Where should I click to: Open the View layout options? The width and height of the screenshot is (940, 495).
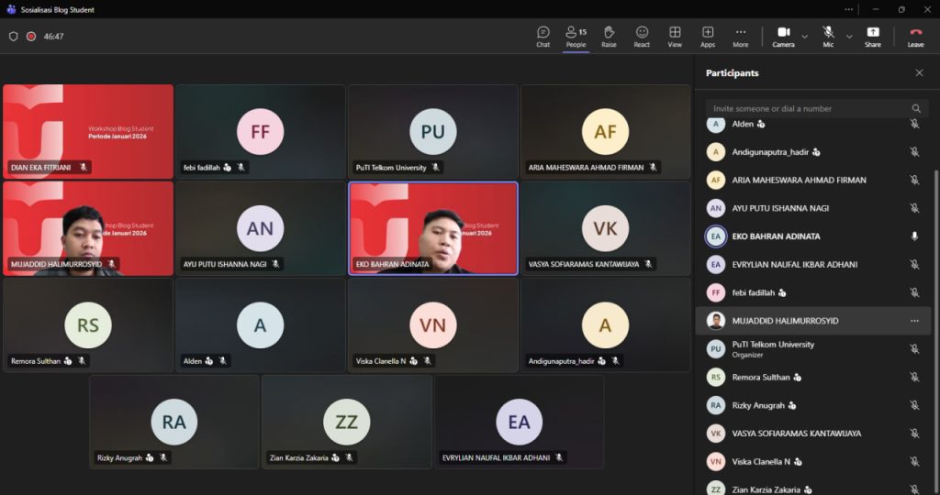(675, 36)
